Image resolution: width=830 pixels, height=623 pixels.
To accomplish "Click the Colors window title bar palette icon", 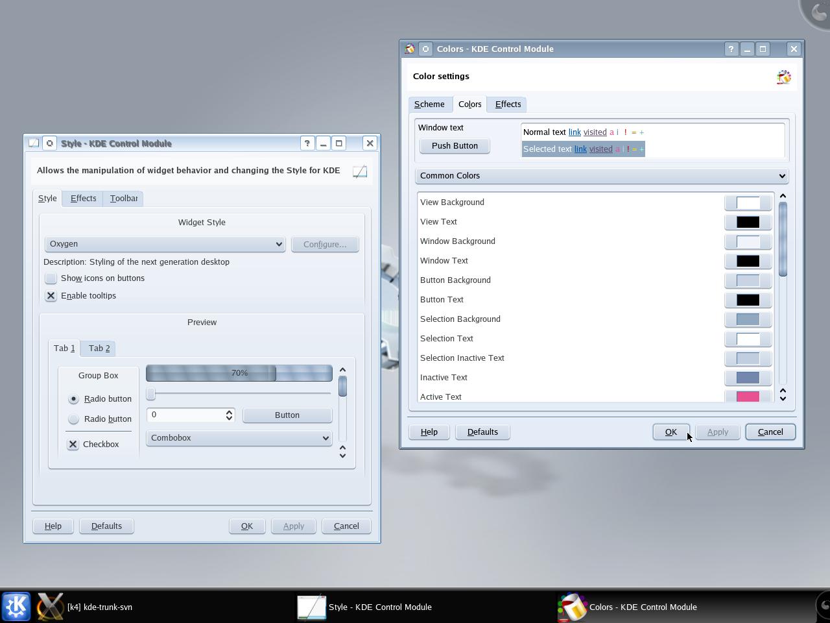I will point(410,49).
